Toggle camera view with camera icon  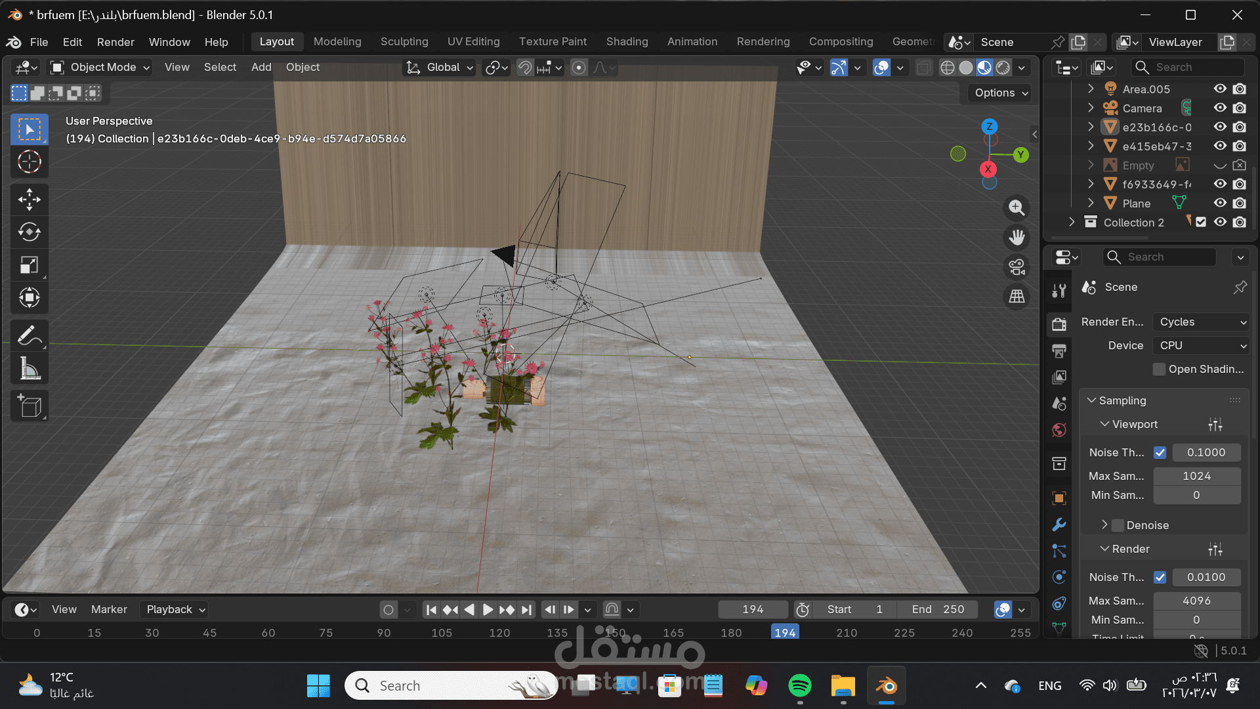(x=1017, y=267)
